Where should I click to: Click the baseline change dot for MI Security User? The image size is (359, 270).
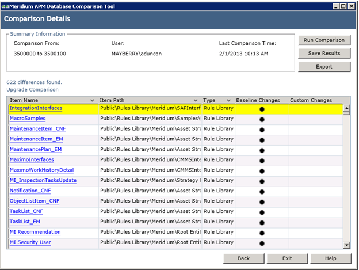point(262,243)
